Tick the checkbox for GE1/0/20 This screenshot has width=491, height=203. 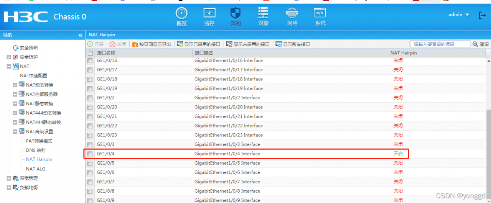(90, 107)
